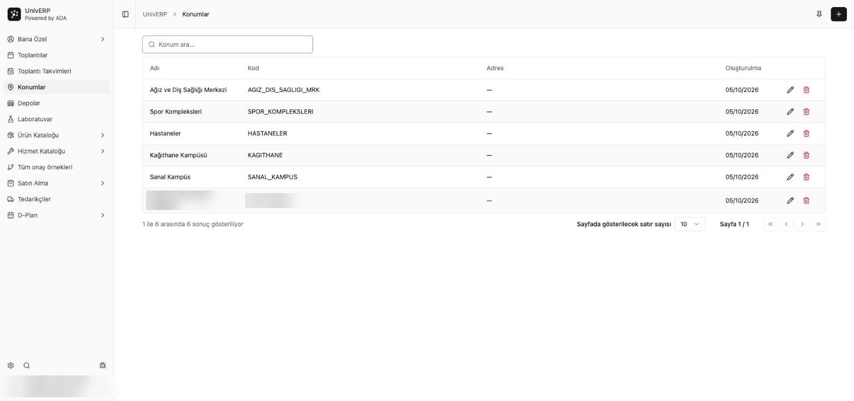Go to the next page
Image resolution: width=854 pixels, height=401 pixels.
point(802,224)
